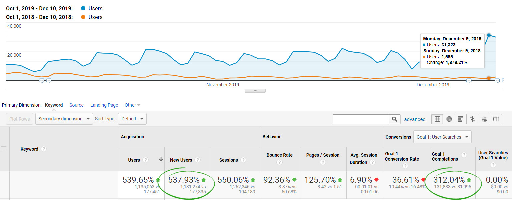Open the Comparison view
Viewport: 512px width, 202px height.
coord(472,119)
